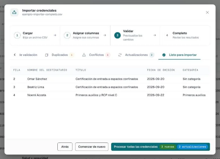Click the FILA column header
The height and width of the screenshot is (159, 220).
click(x=17, y=70)
